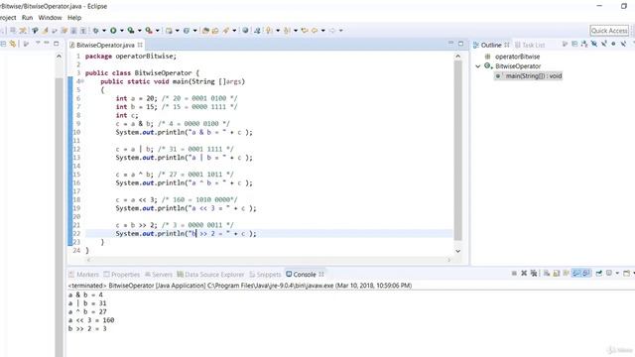The width and height of the screenshot is (635, 357).
Task: Open dropdown next to Debug icon
Action: coord(104,31)
